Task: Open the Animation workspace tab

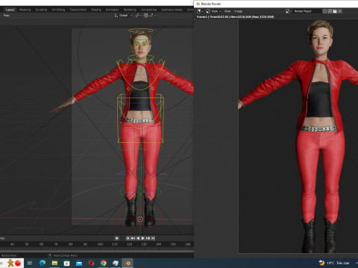Action: (x=112, y=10)
